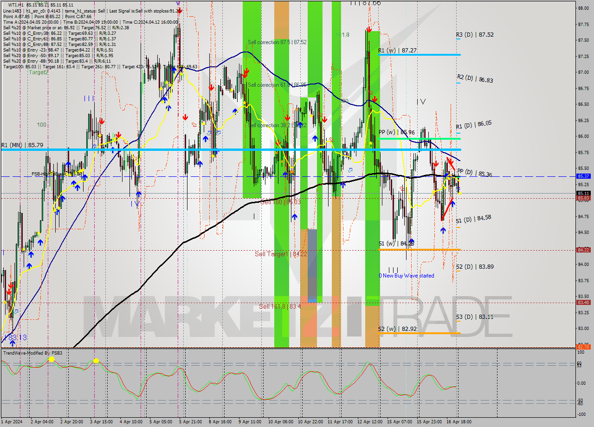Screen dimensions: 594x427
Task: Select the 16 Apr 18:00 time label
Action: click(x=459, y=421)
